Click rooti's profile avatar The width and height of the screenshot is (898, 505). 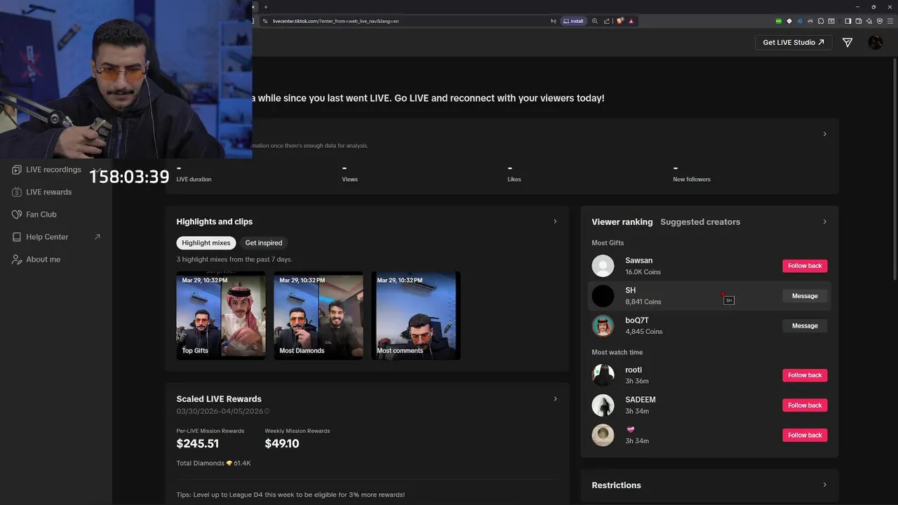[603, 375]
